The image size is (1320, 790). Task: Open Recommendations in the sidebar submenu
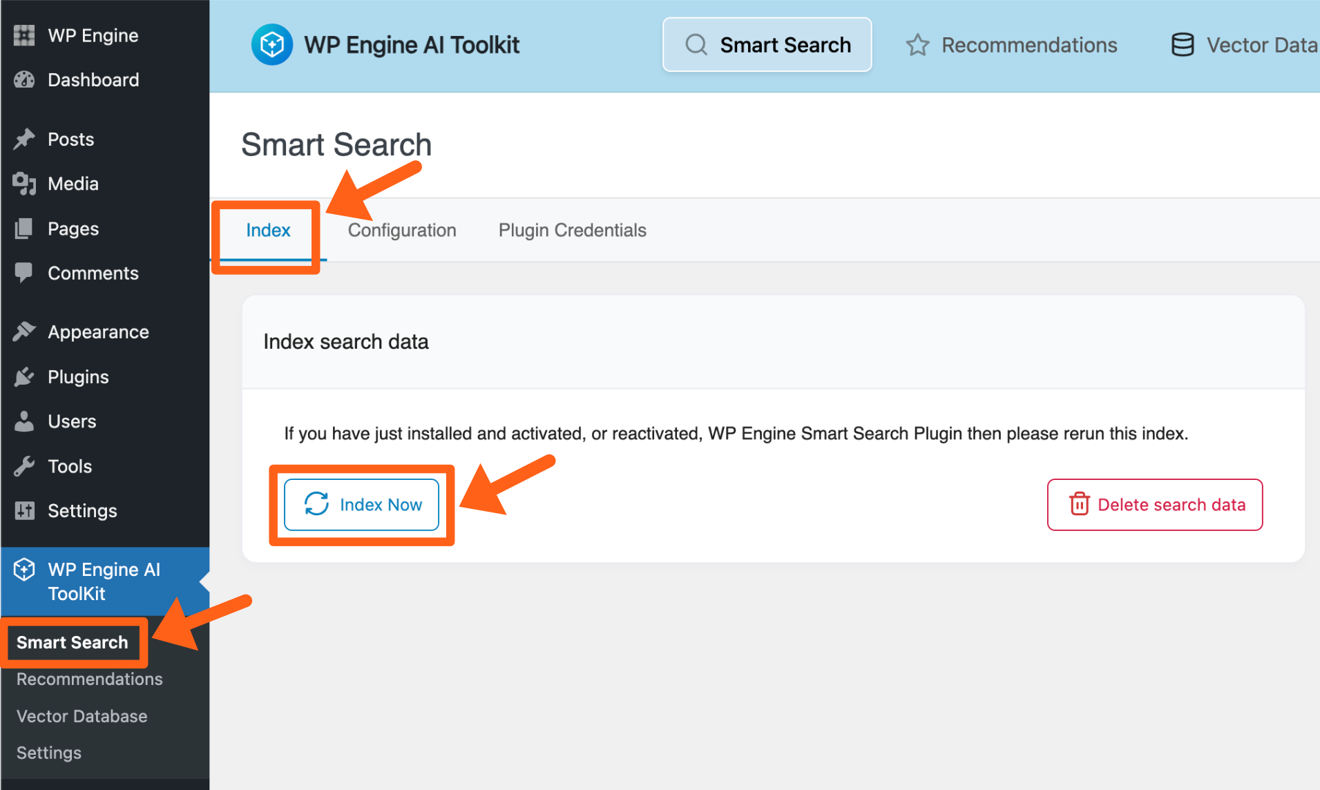[90, 679]
